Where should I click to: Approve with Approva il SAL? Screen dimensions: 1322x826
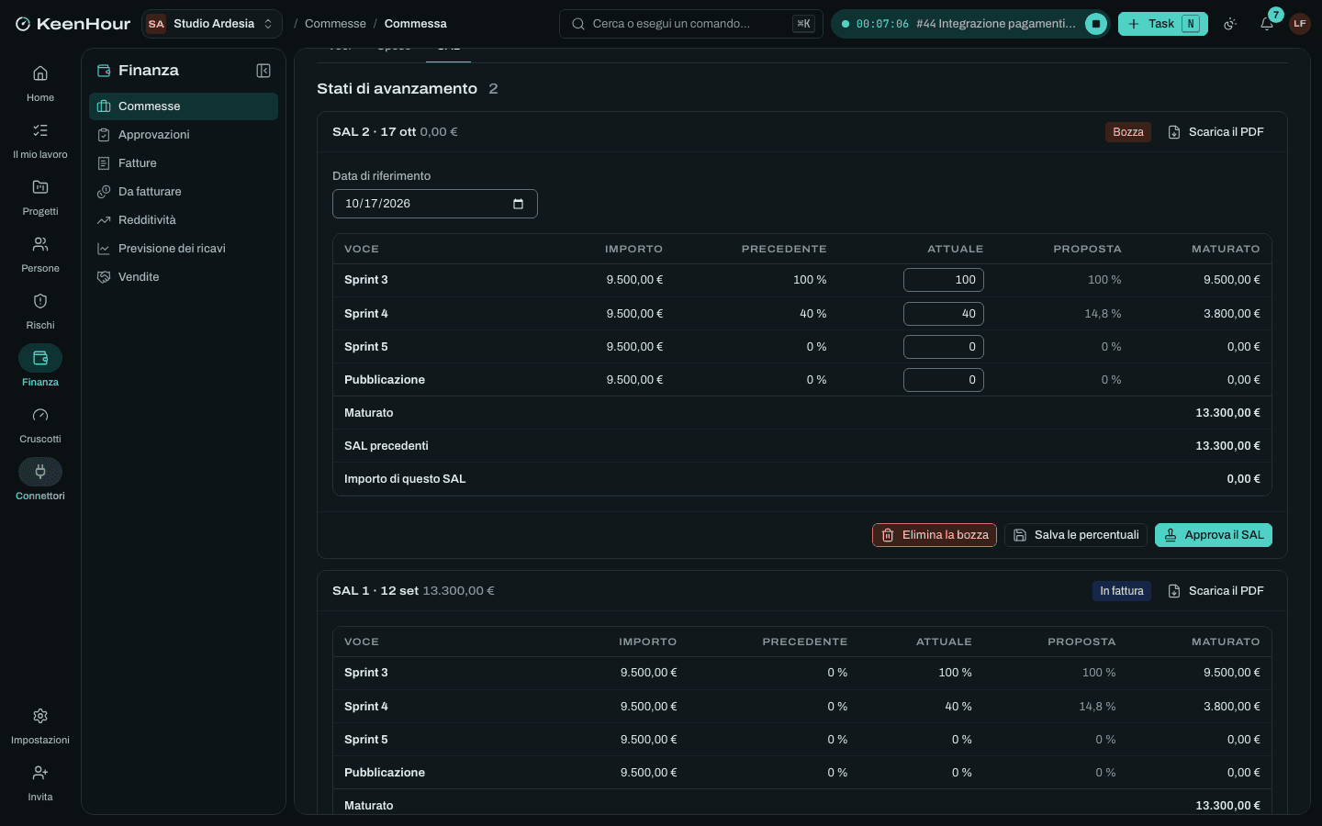(1214, 535)
